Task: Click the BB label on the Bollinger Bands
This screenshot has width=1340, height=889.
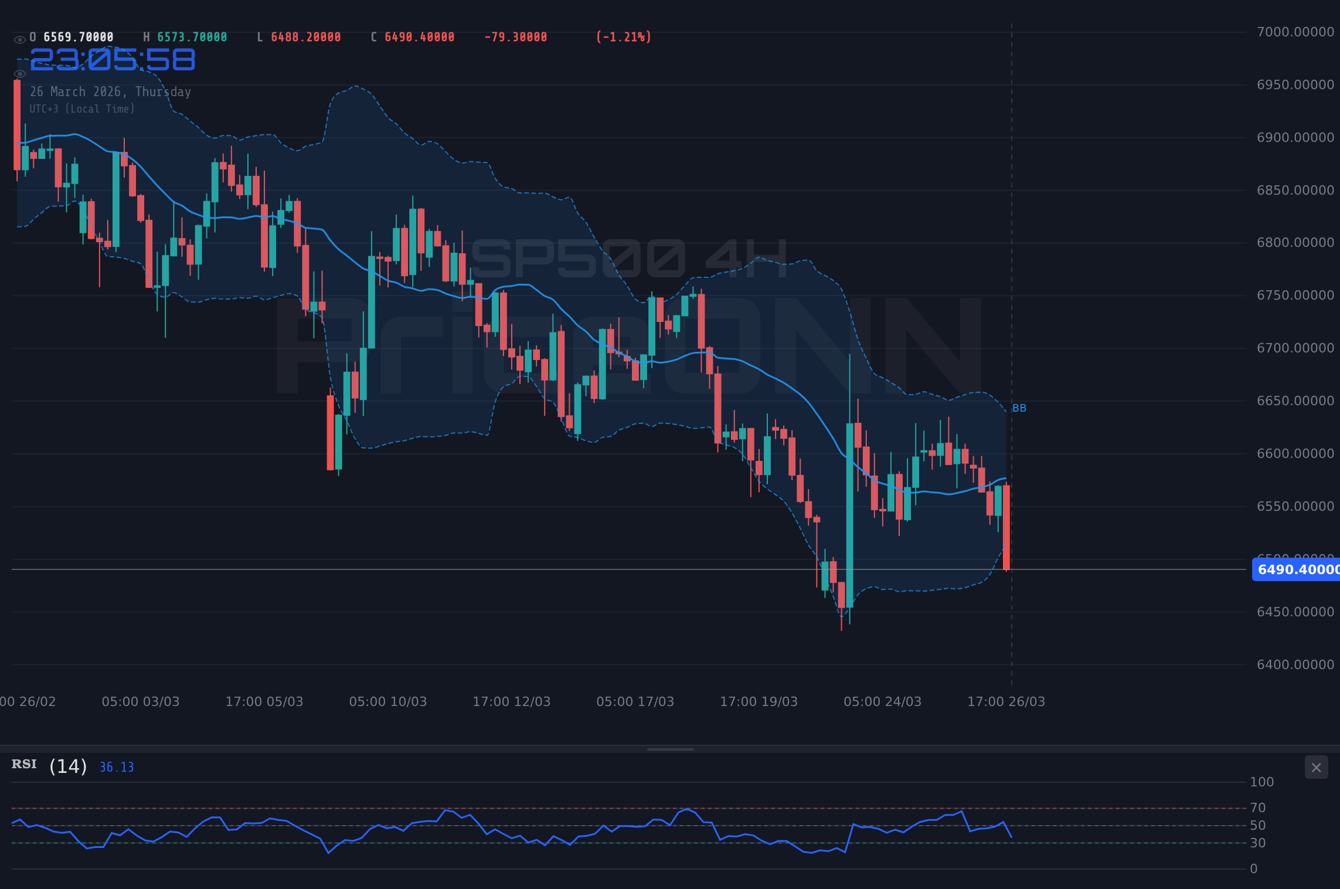Action: pyautogui.click(x=1020, y=408)
